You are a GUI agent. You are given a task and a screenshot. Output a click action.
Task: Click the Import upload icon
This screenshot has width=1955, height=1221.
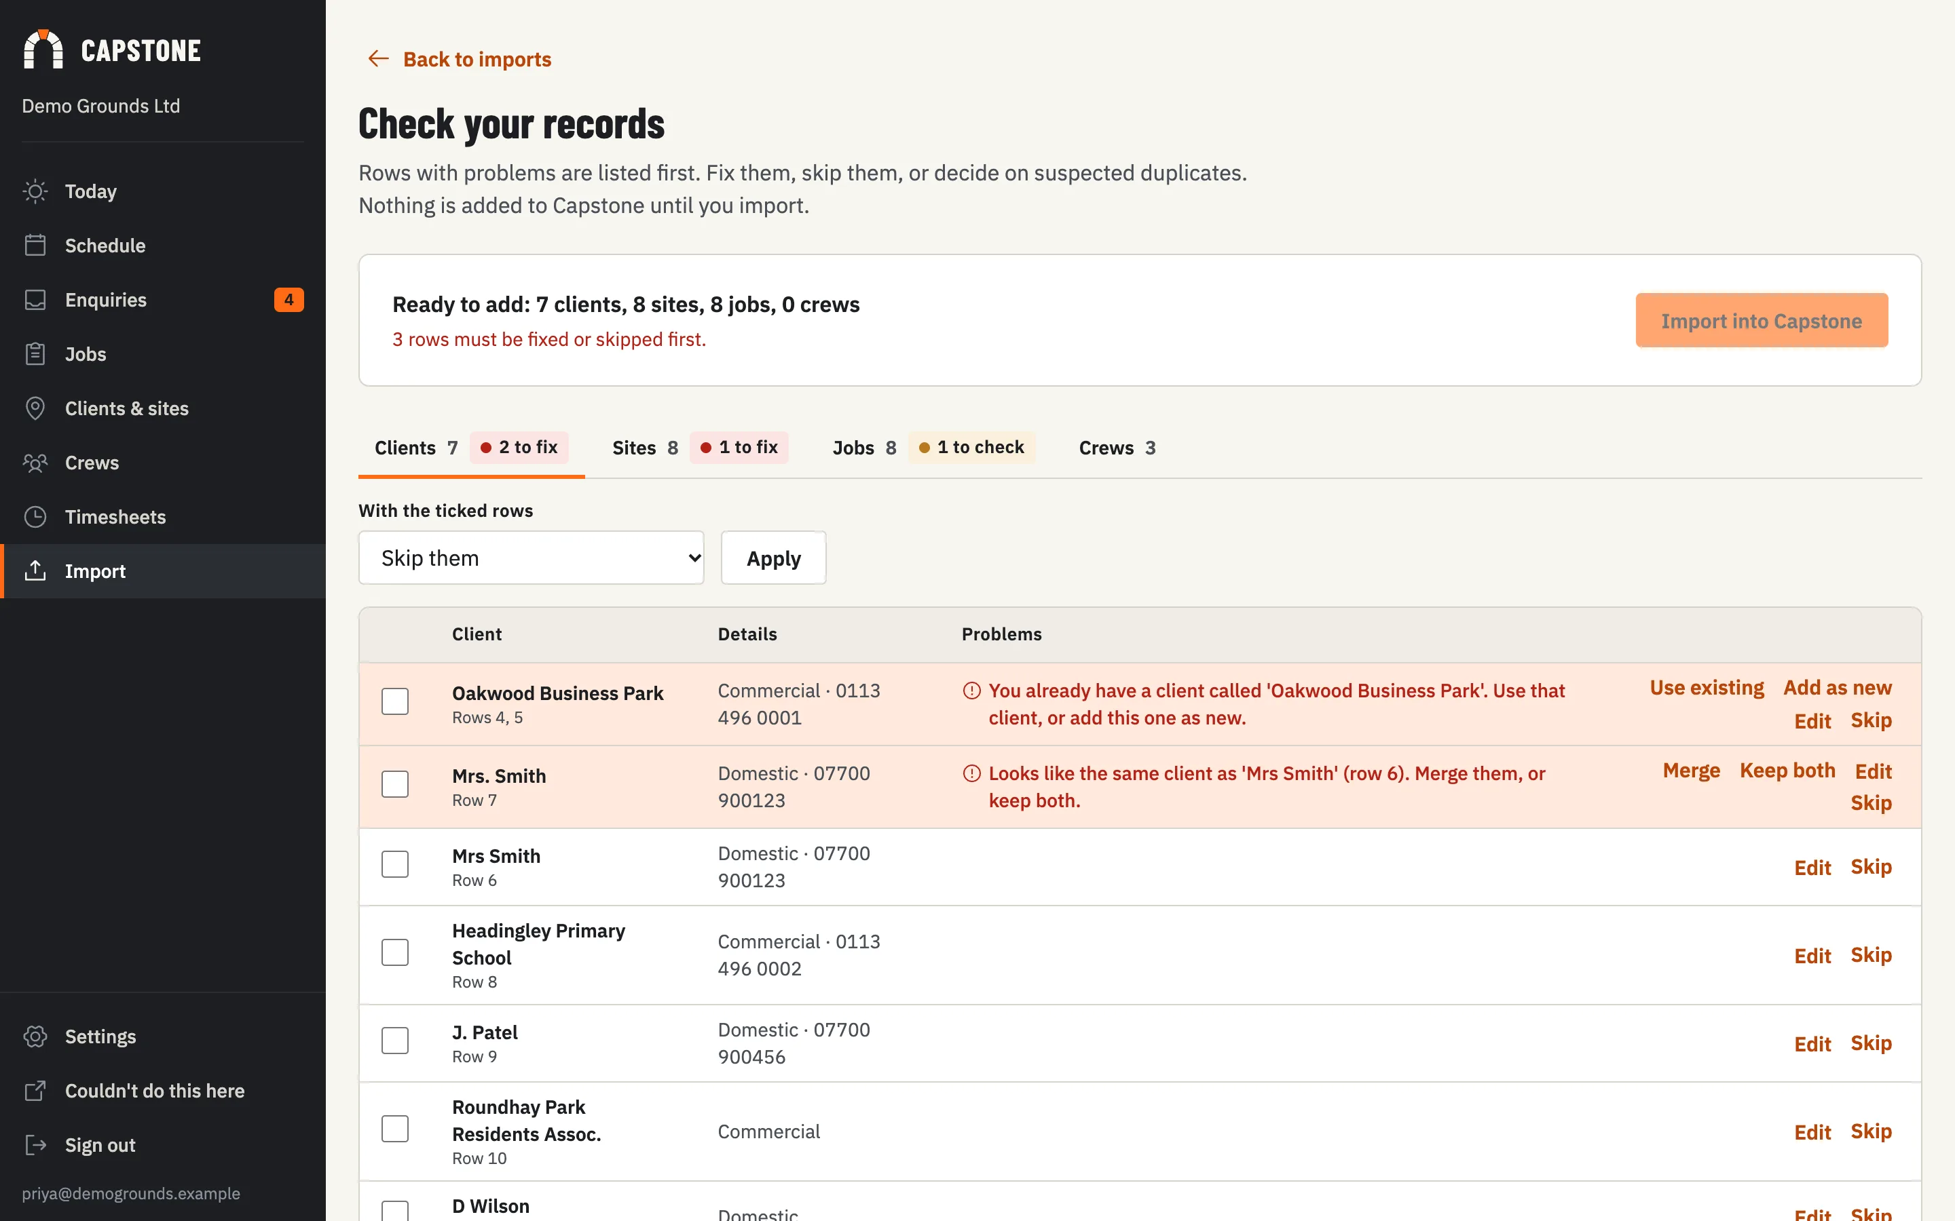[35, 571]
